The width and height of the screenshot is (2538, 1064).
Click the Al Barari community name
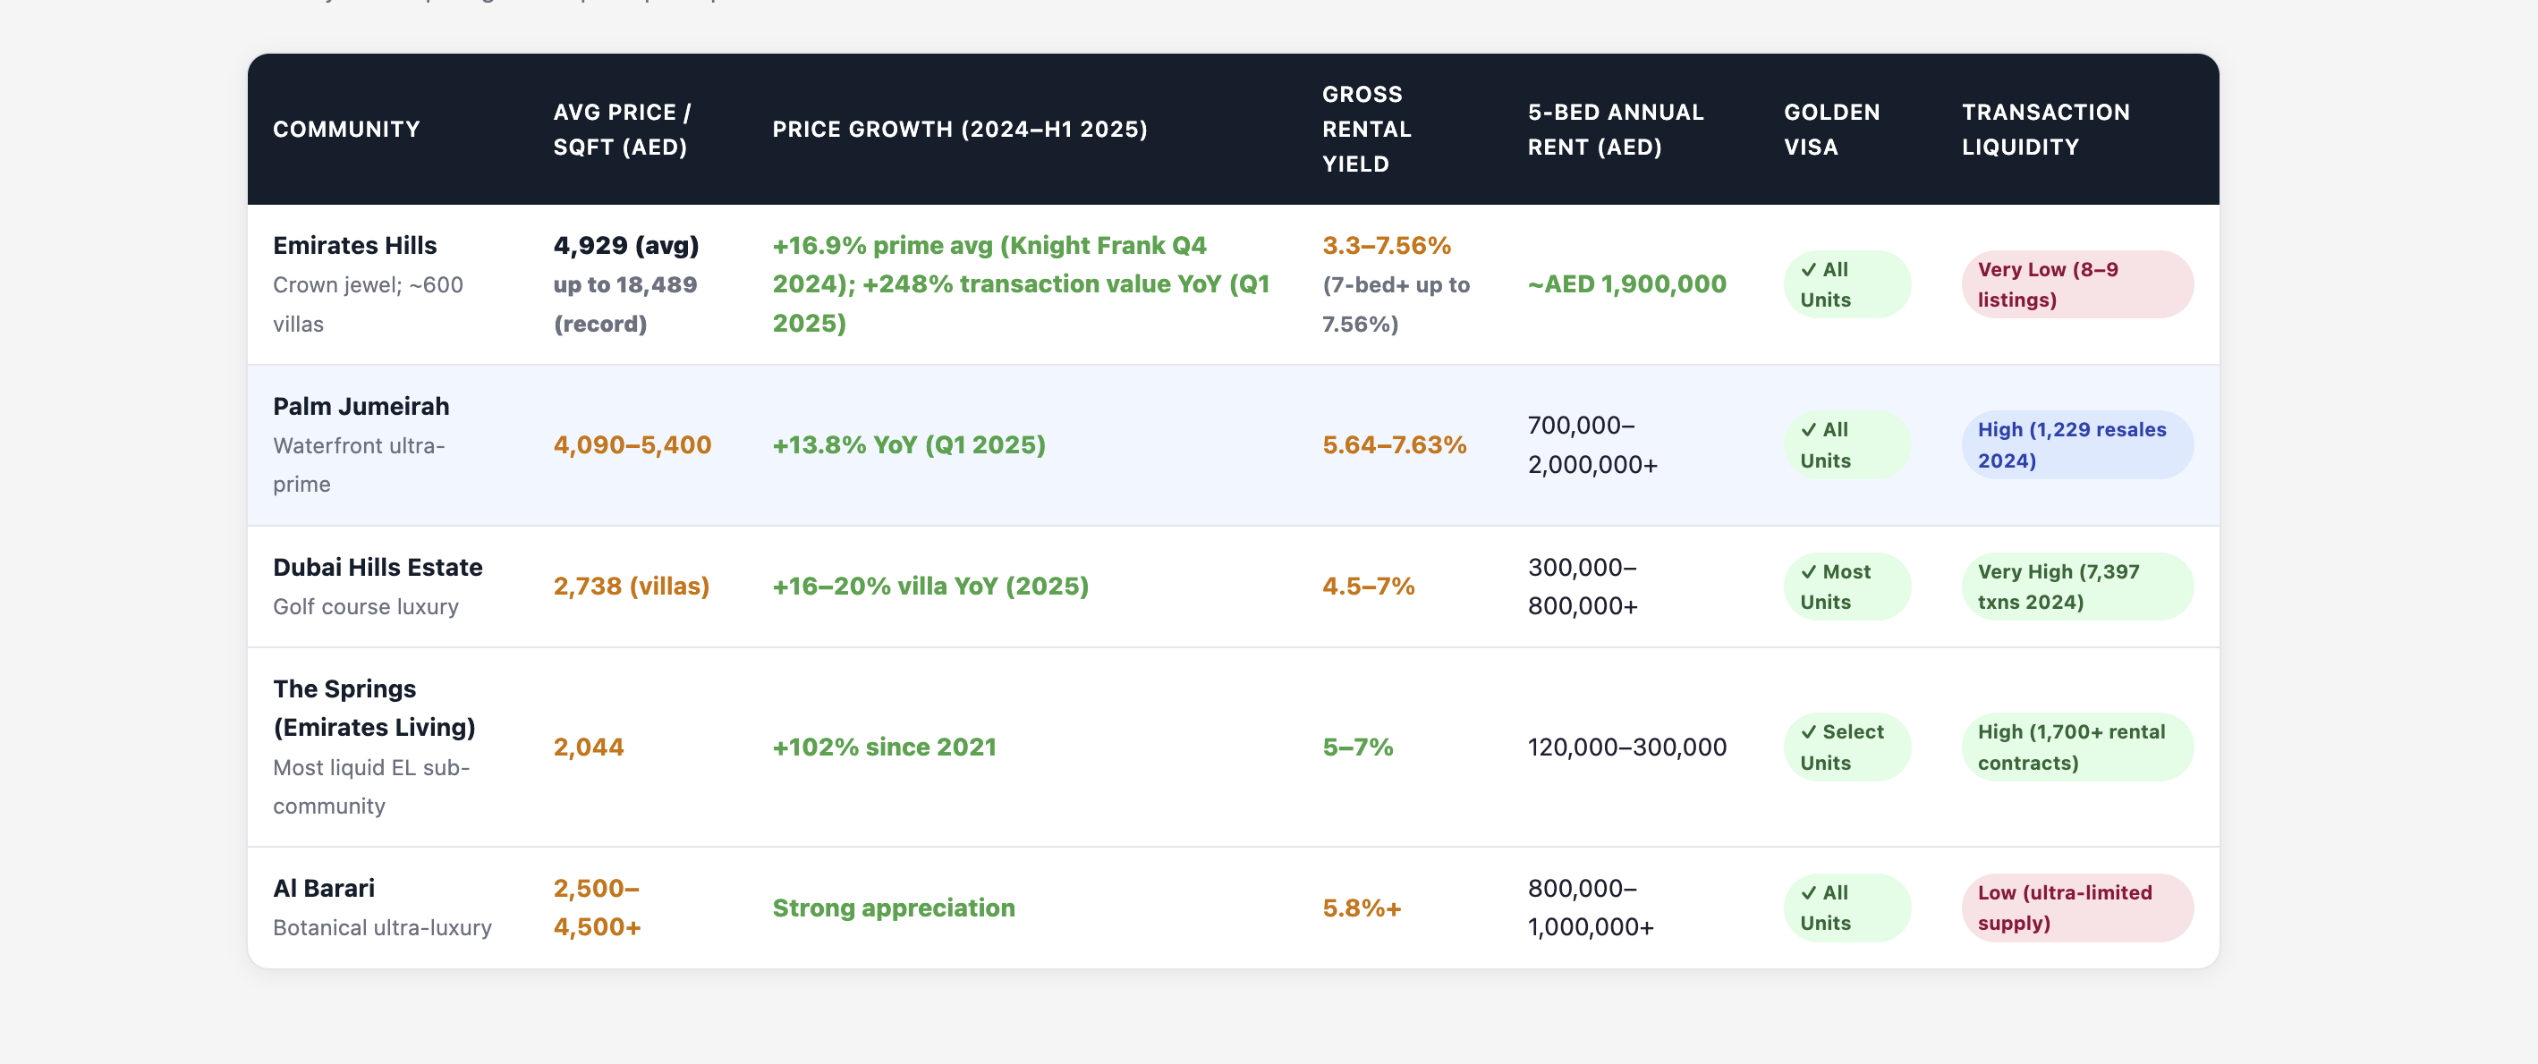323,888
